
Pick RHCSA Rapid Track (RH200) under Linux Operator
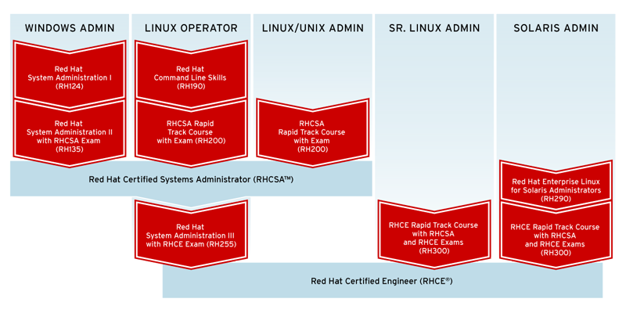pyautogui.click(x=191, y=132)
